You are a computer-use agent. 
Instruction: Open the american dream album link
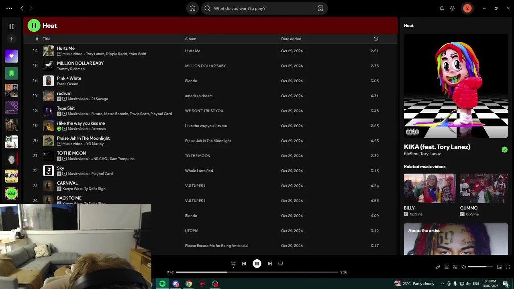click(199, 96)
